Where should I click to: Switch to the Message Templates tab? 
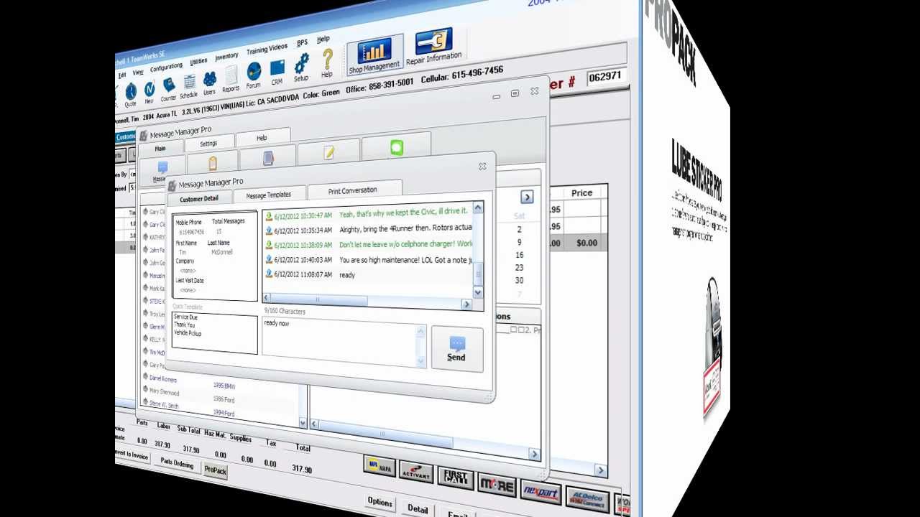269,194
